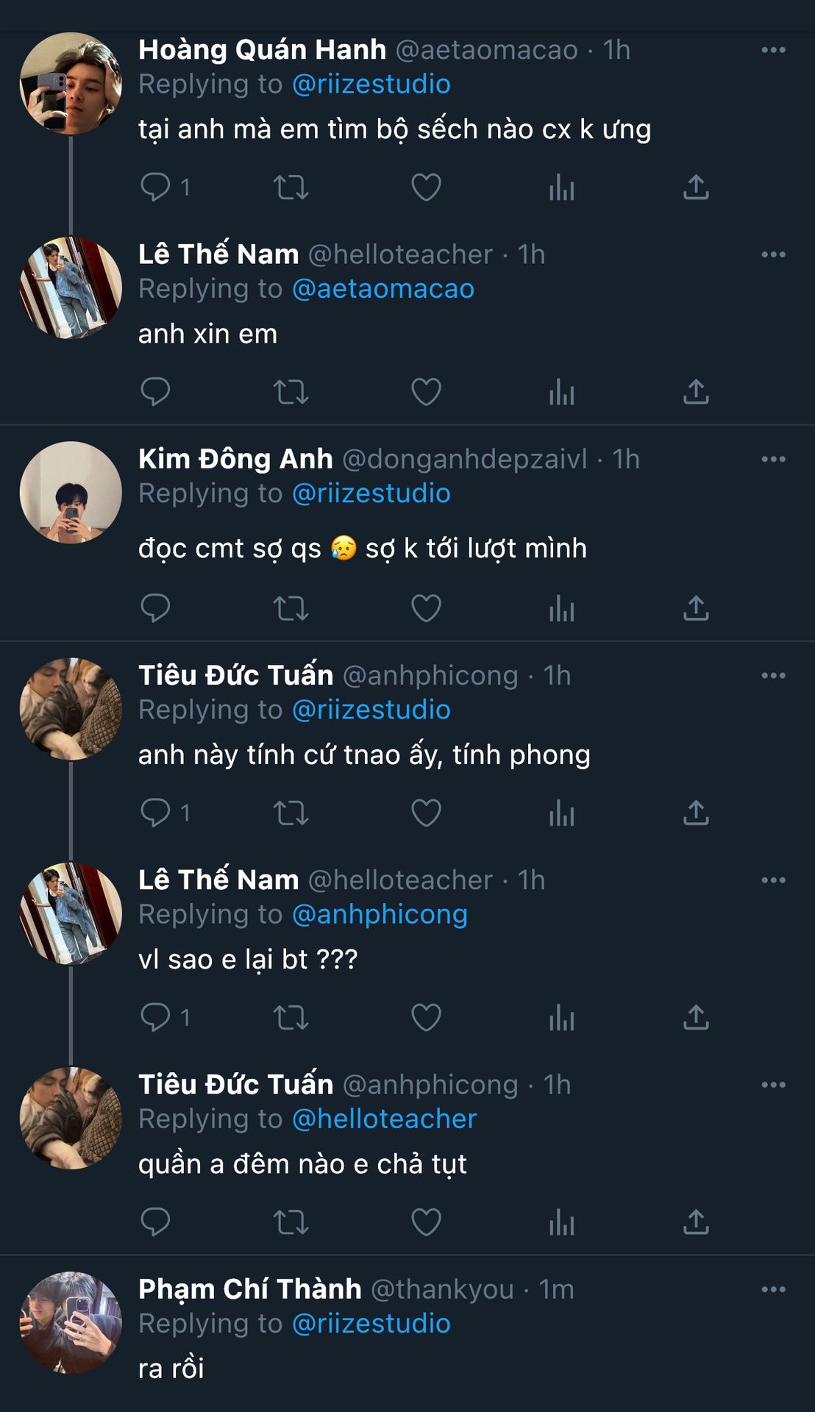Retweet Tiêu Đức Tuấn's "tính phong" tweet

point(291,813)
